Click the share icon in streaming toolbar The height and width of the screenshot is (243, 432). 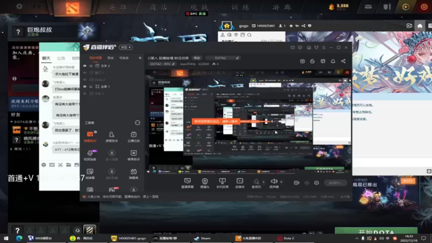(x=343, y=61)
